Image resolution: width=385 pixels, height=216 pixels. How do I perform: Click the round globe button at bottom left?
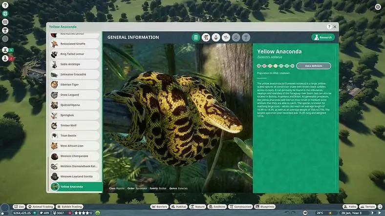[x=5, y=208]
